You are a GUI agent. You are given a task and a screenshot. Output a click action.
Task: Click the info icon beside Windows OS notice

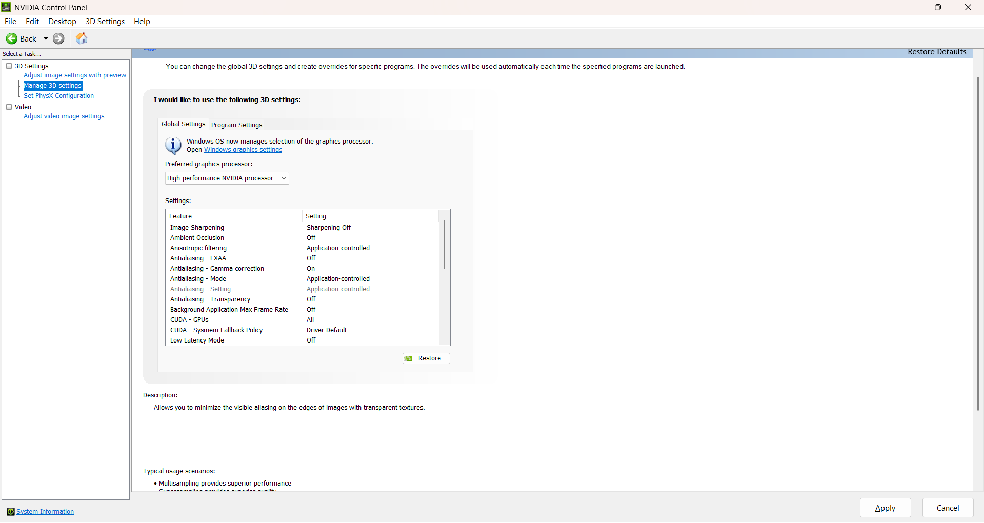coord(173,146)
